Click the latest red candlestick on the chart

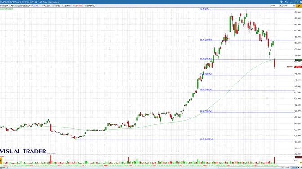[x=275, y=63]
